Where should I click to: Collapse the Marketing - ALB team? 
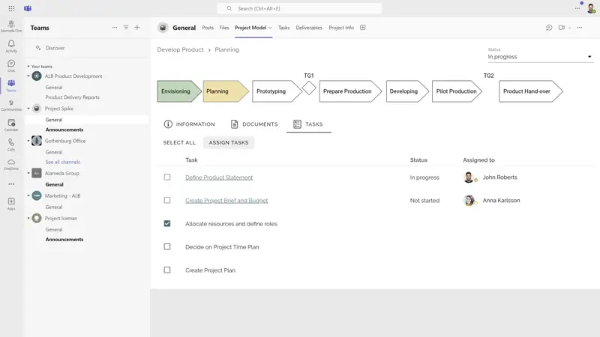click(x=28, y=195)
